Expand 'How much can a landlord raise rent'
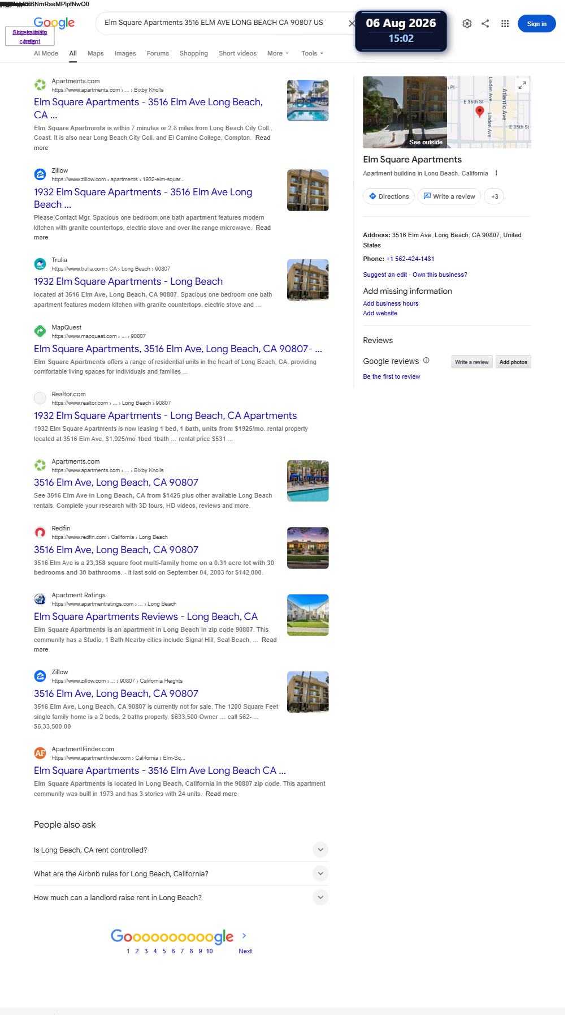The width and height of the screenshot is (572, 1015). point(320,897)
